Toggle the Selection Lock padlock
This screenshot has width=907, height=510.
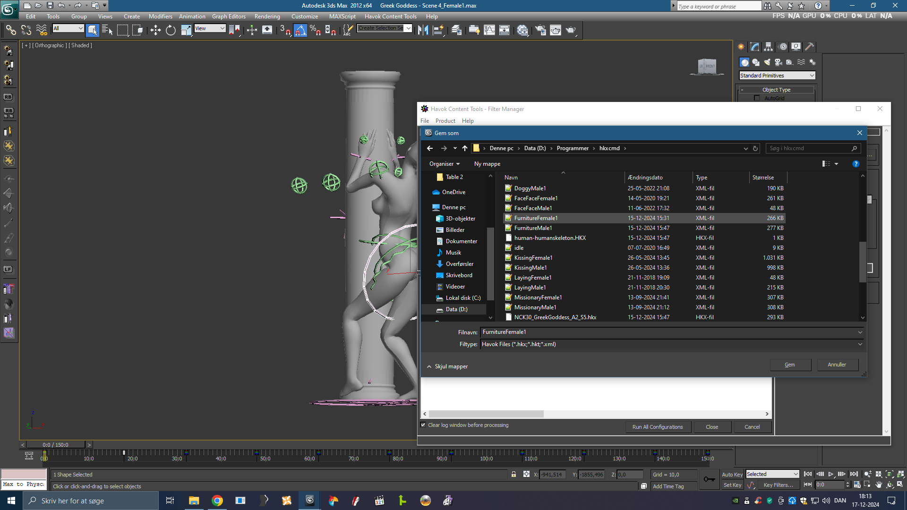(x=513, y=475)
